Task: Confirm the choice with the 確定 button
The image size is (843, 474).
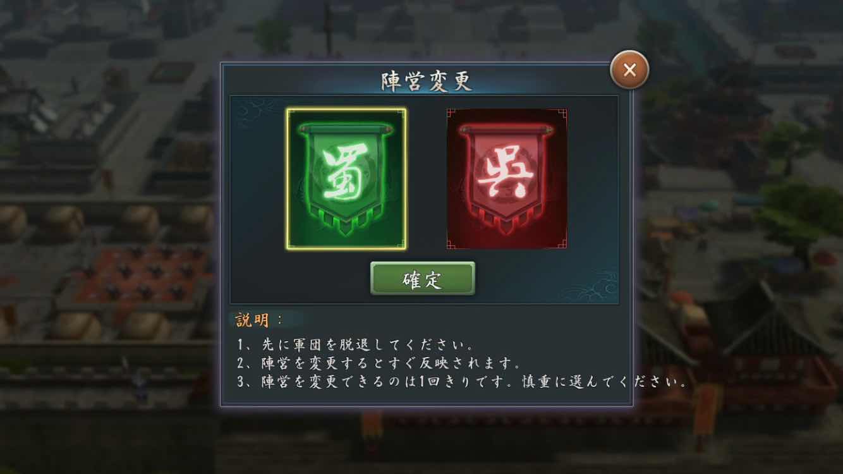Action: 422,279
